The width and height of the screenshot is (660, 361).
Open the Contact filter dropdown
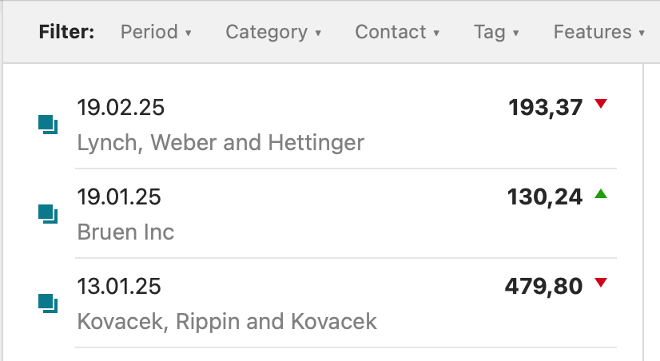[x=397, y=32]
